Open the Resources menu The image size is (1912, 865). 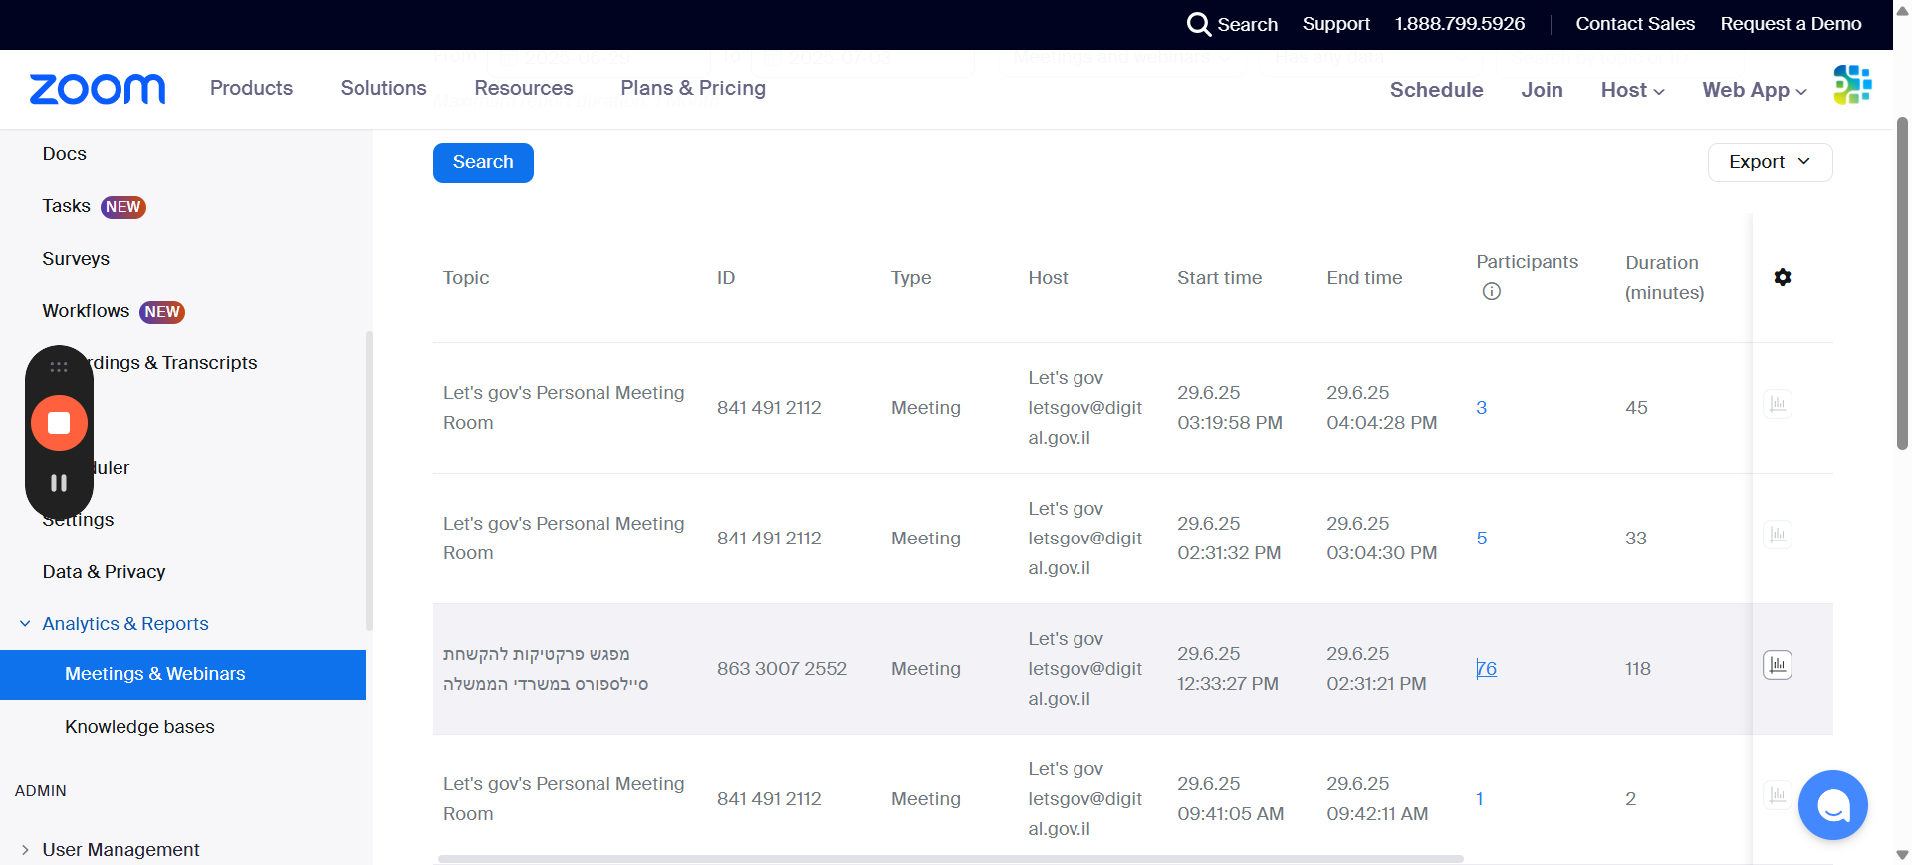[x=524, y=88]
